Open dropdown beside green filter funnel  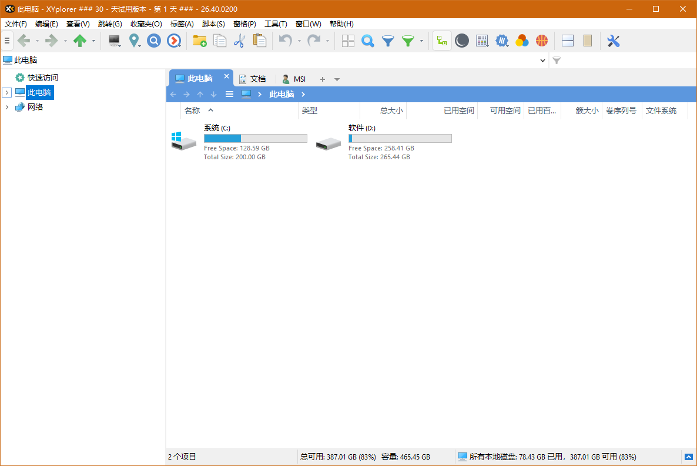421,41
